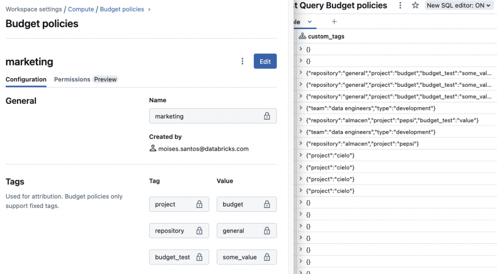497x274 pixels.
Task: Go to Compute breadcrumb link
Action: click(x=81, y=9)
